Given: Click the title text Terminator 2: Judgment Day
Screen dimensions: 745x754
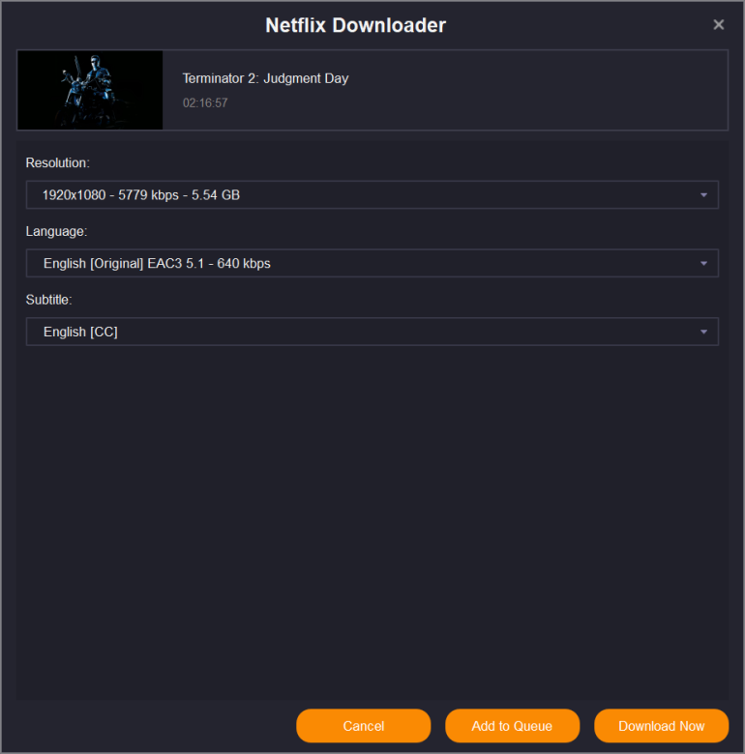Looking at the screenshot, I should click(265, 78).
